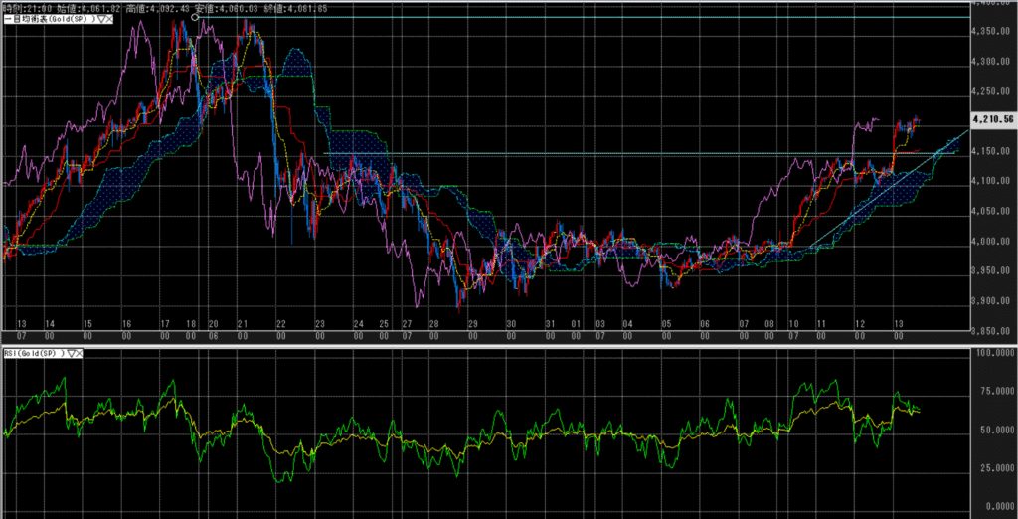Click the date marker 21 on time axis

[x=242, y=325]
